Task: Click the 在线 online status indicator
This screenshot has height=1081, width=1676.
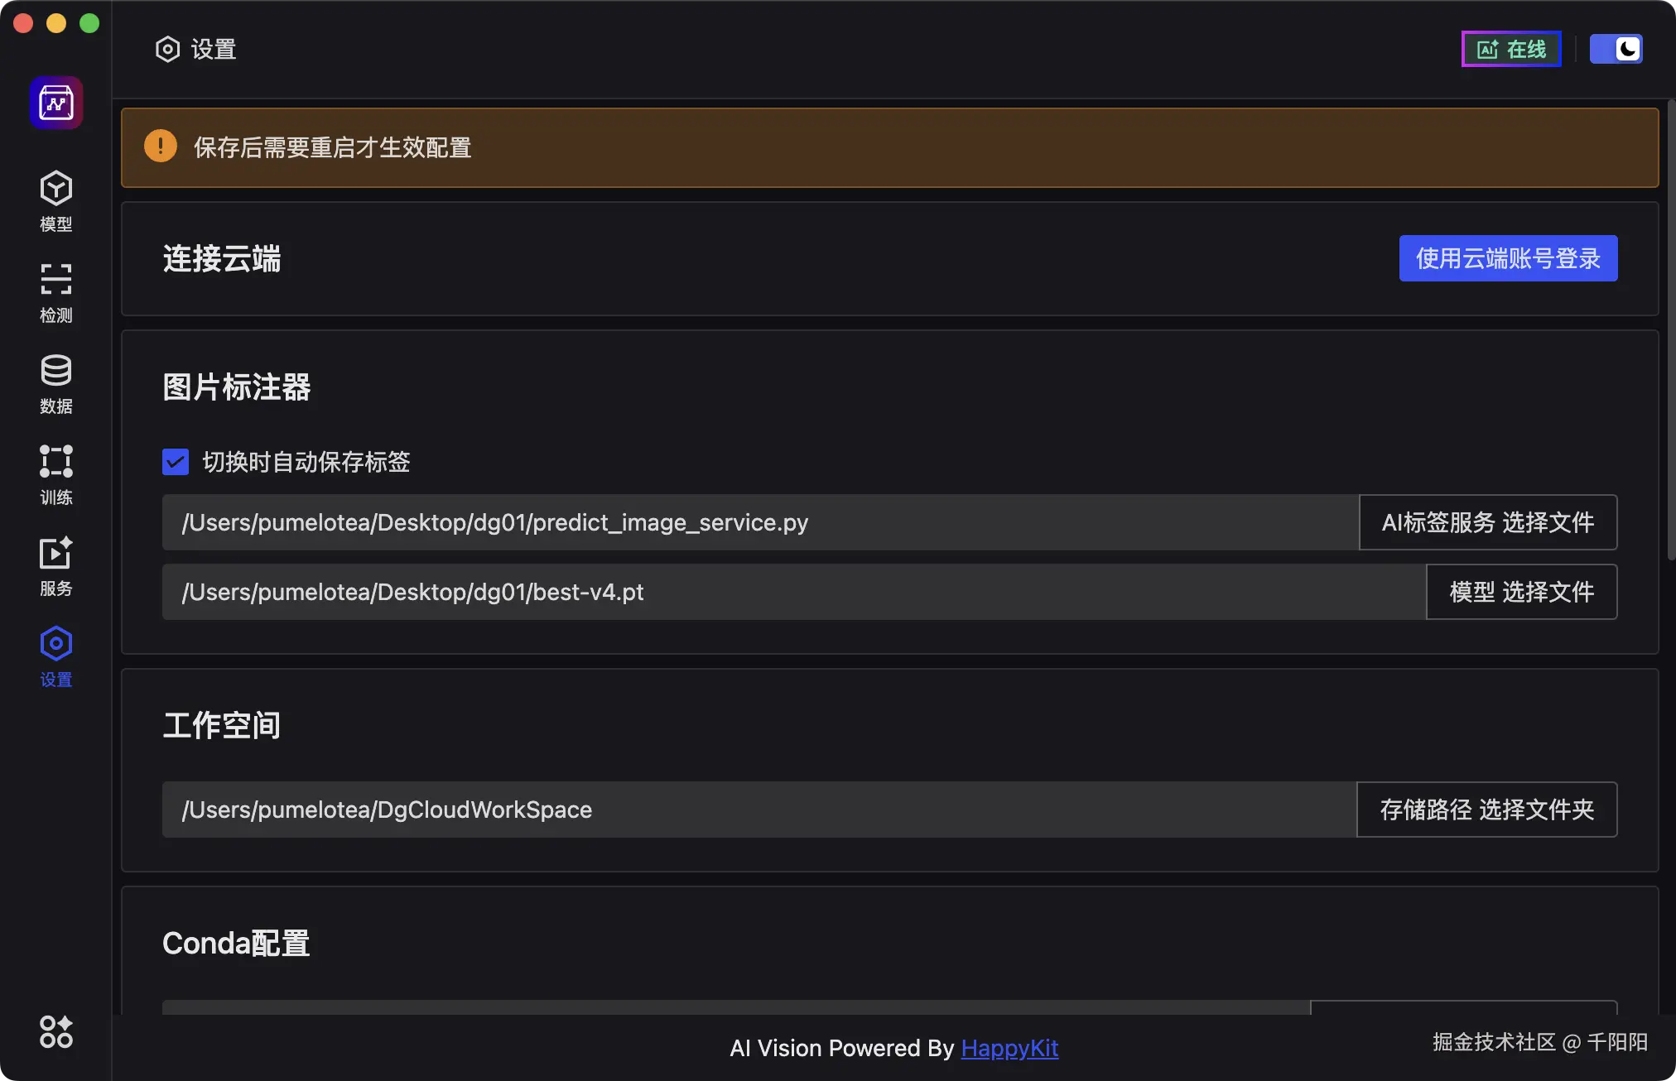Action: 1511,50
